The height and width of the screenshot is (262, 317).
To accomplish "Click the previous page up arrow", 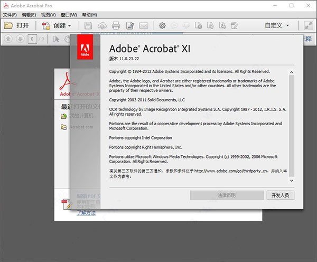I will 8,39.
